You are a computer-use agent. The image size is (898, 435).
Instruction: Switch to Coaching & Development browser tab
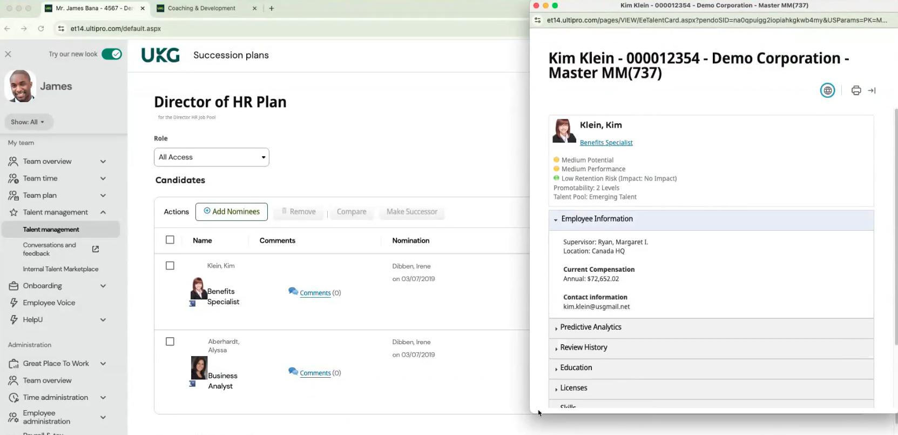[201, 8]
